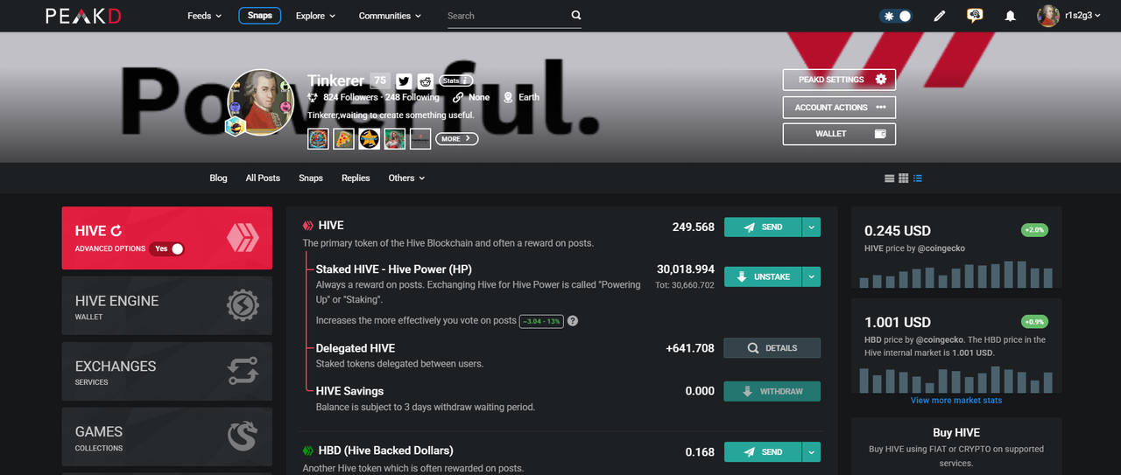Open the Hive Engine gear icon
1121x475 pixels.
243,306
